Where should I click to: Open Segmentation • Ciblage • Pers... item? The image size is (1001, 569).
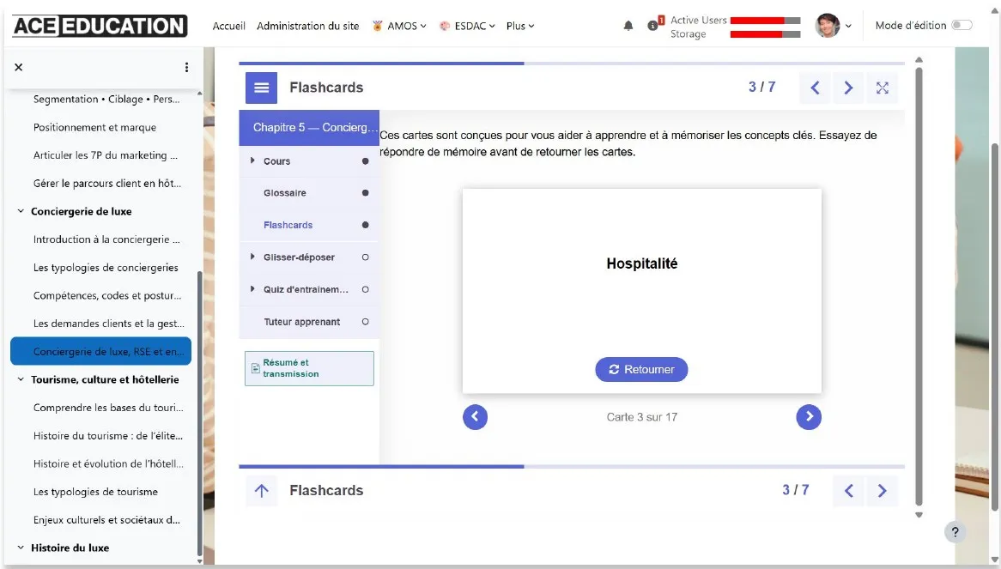tap(106, 99)
